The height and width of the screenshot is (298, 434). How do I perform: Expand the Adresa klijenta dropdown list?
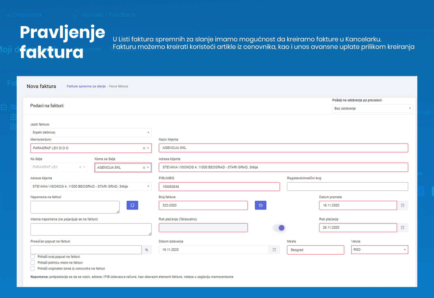[x=91, y=186]
